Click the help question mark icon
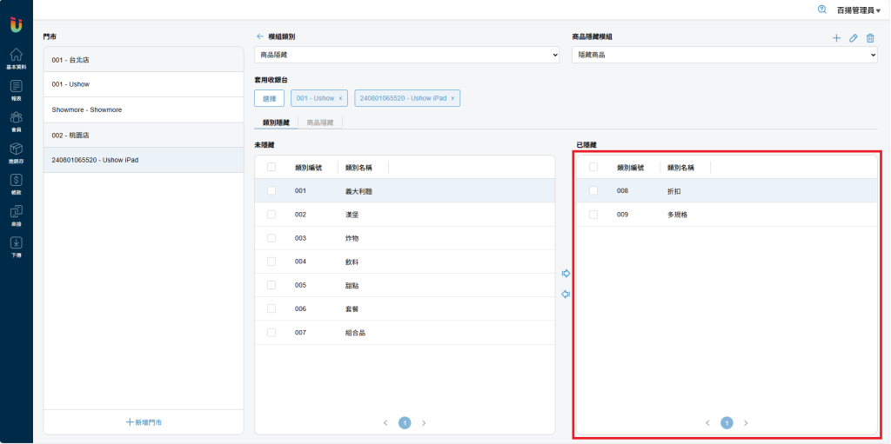This screenshot has height=444, width=891. [x=822, y=10]
